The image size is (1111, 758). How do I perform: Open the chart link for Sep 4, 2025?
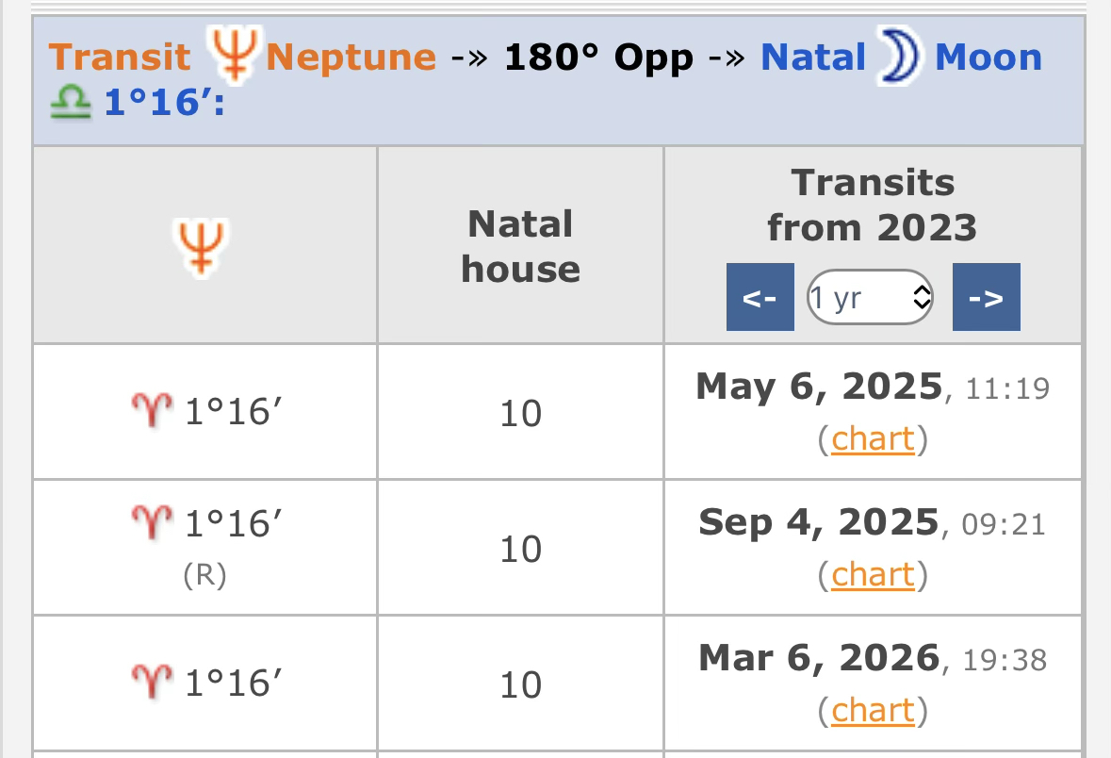click(873, 575)
